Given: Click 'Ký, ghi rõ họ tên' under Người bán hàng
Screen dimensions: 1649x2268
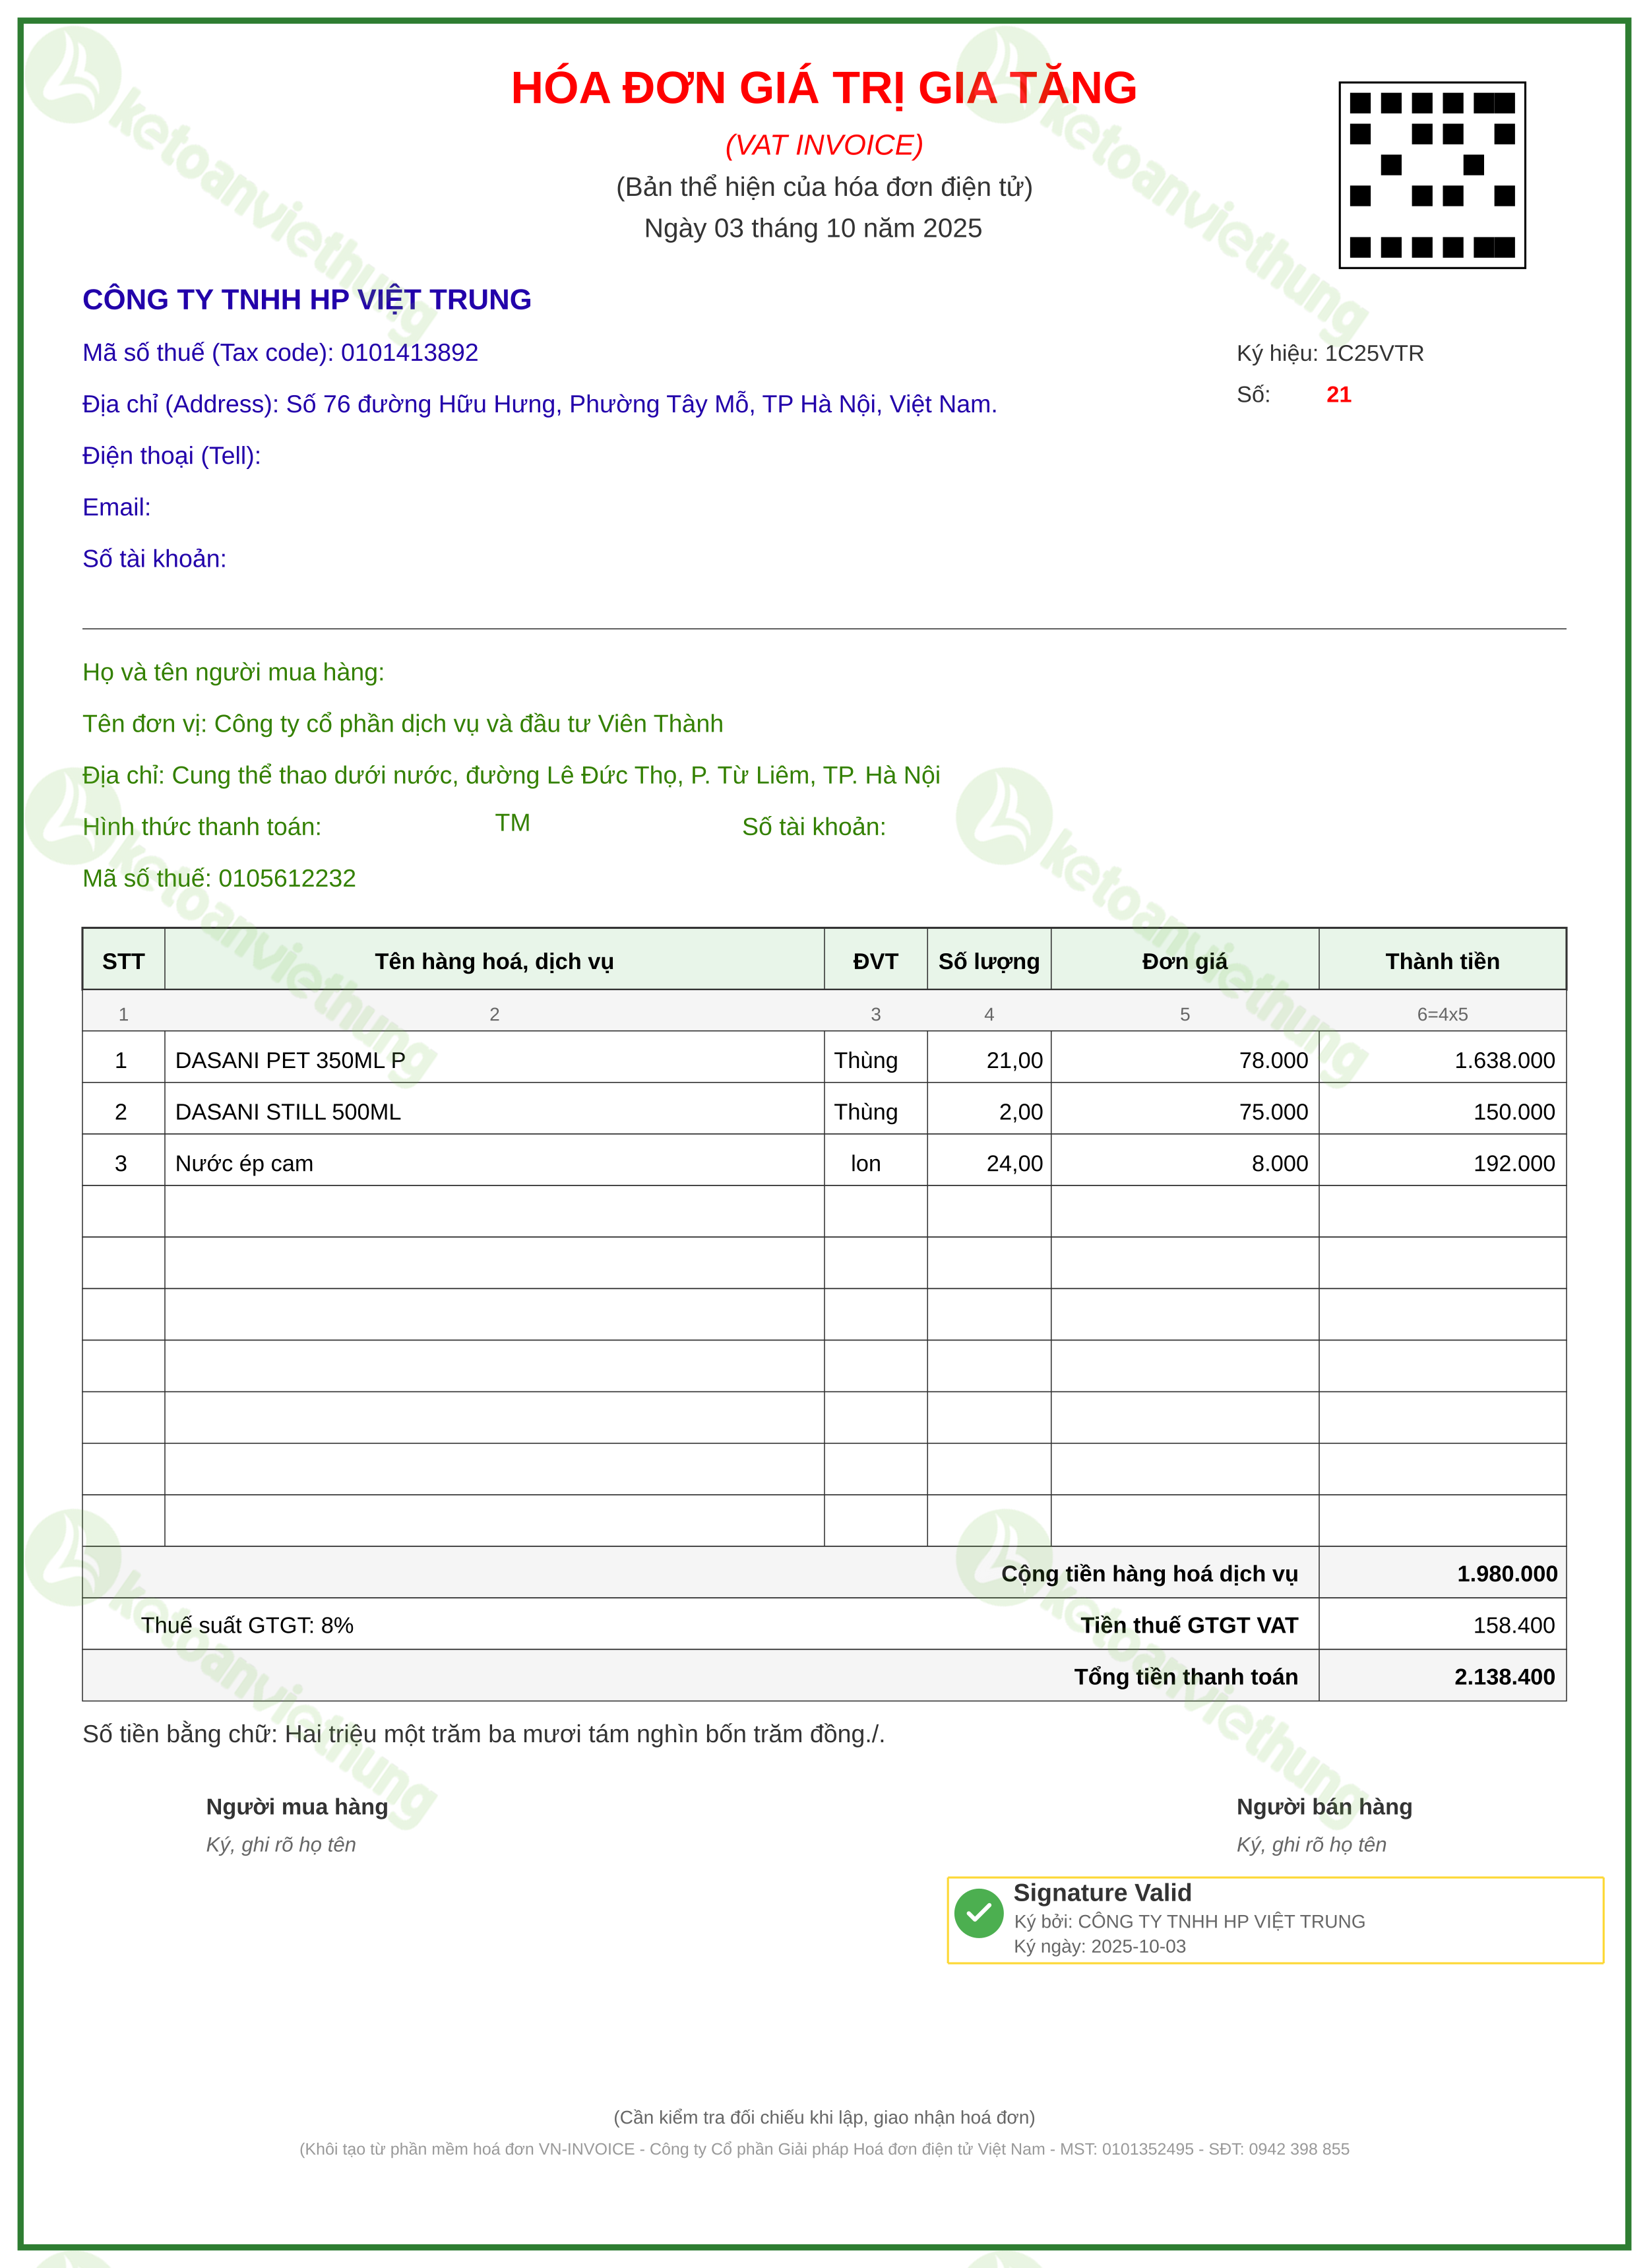Looking at the screenshot, I should [x=1312, y=1845].
